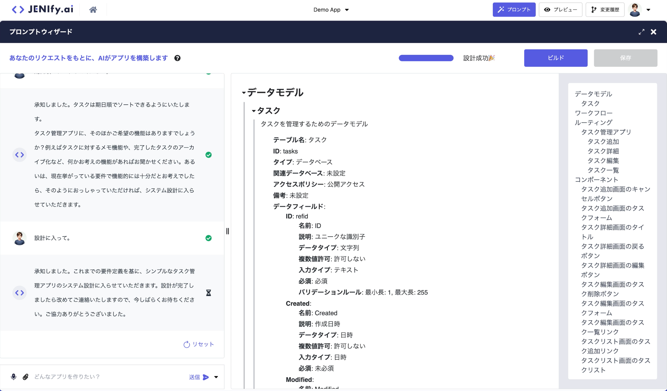Click the microphone icon in chat input
Screen dimensions: 667x391
[x=13, y=377]
